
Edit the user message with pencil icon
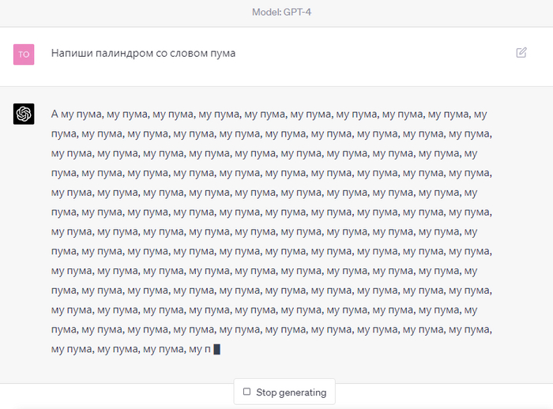click(521, 53)
